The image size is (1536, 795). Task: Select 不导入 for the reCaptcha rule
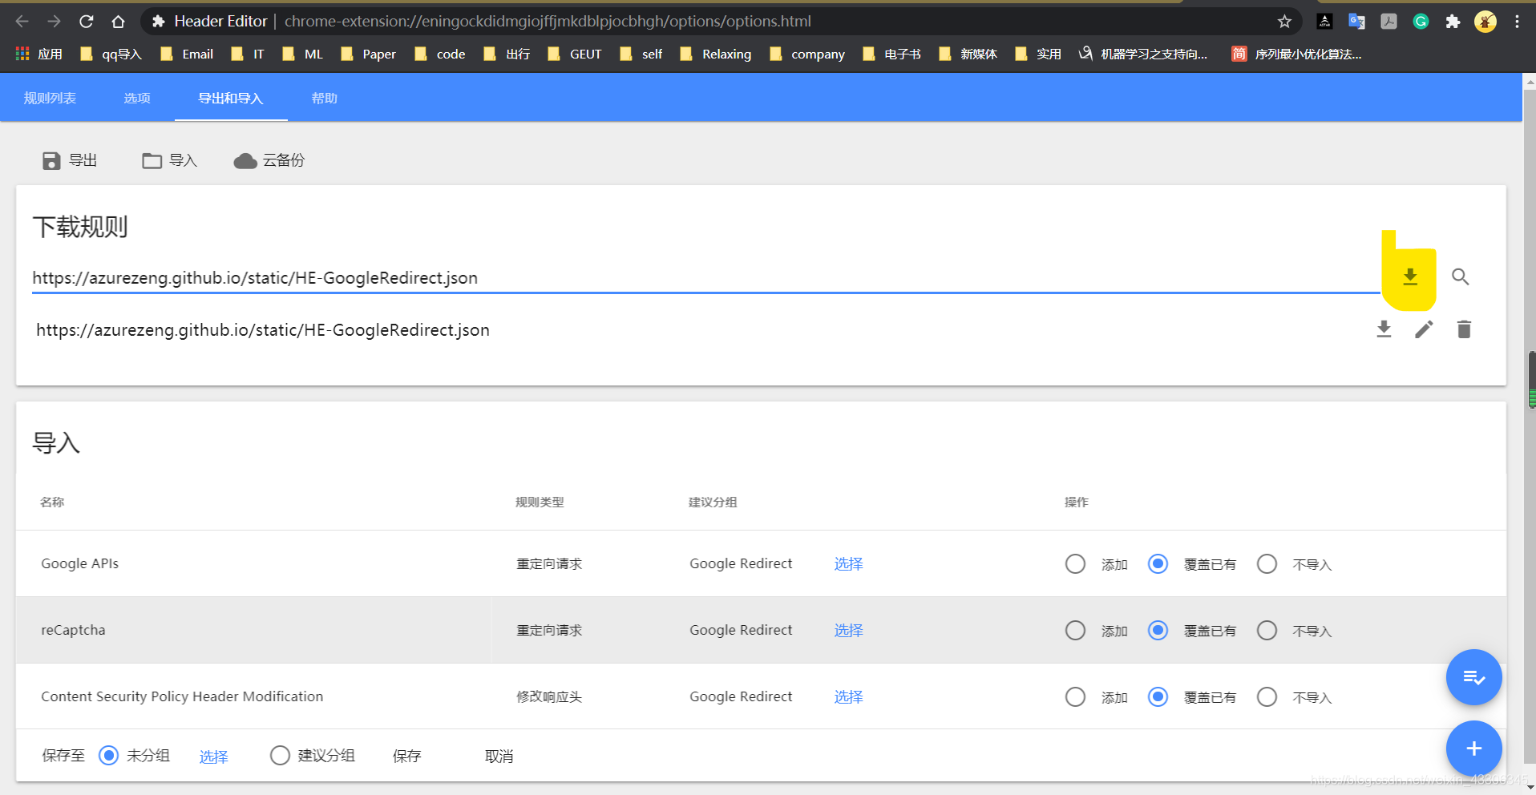[x=1267, y=630]
